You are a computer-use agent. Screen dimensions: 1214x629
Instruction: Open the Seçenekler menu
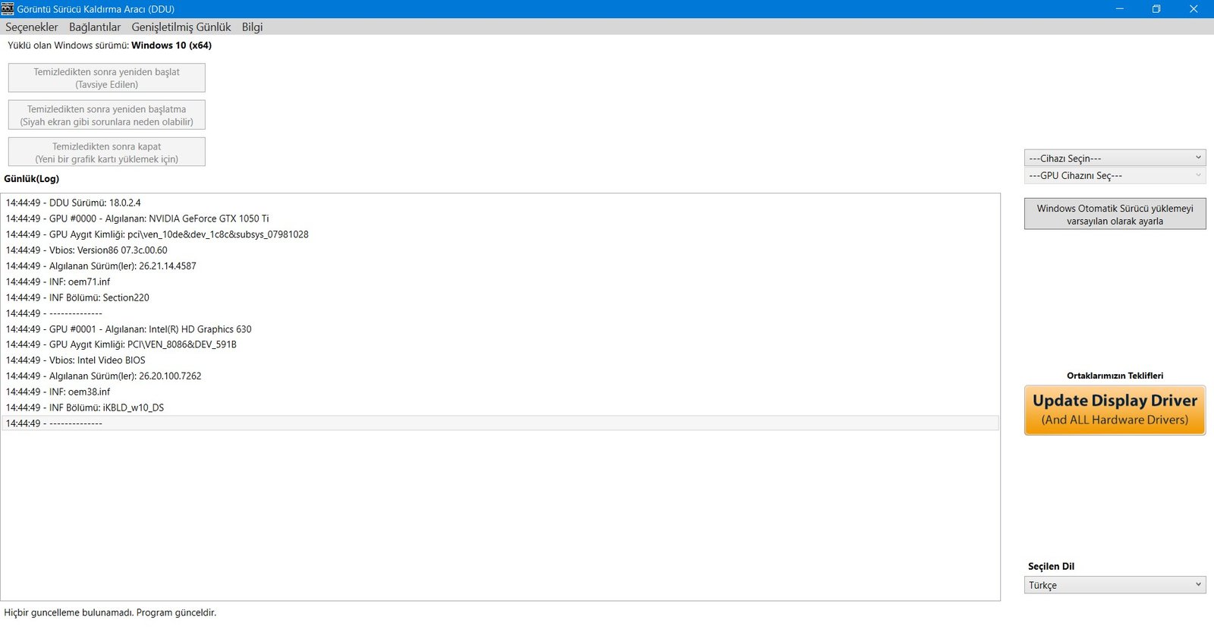pos(32,27)
